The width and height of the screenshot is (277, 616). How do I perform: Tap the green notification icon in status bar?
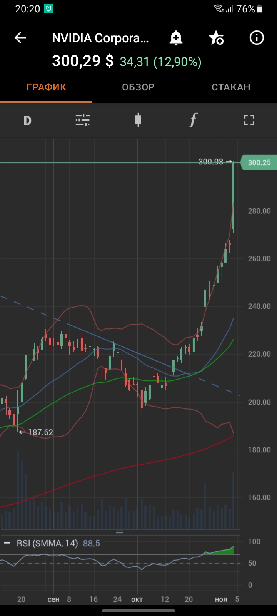[48, 8]
